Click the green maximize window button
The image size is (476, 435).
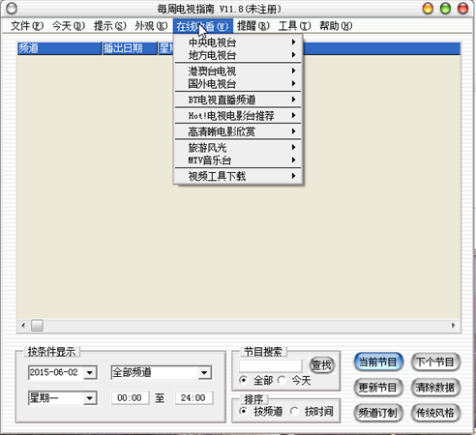click(445, 9)
